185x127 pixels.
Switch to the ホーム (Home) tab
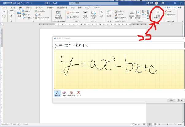coord(13,7)
